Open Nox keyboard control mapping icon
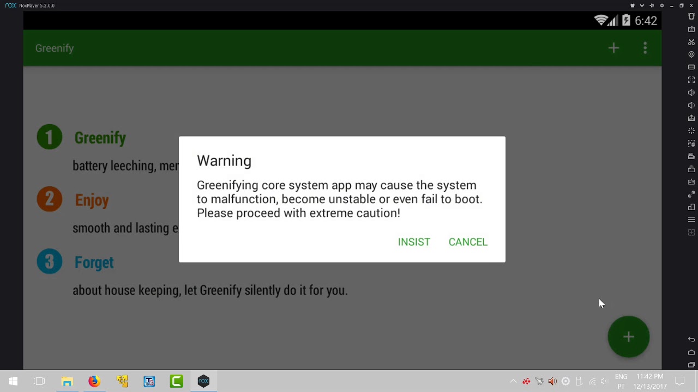The image size is (698, 392). pyautogui.click(x=691, y=29)
